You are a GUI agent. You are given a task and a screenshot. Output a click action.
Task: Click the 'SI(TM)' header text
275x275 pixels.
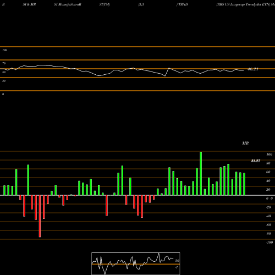click(105, 4)
